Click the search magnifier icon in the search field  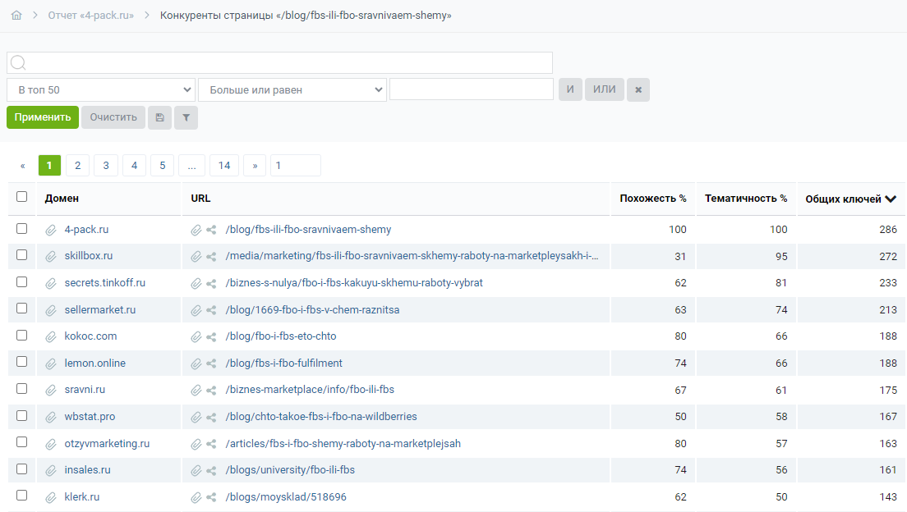19,62
